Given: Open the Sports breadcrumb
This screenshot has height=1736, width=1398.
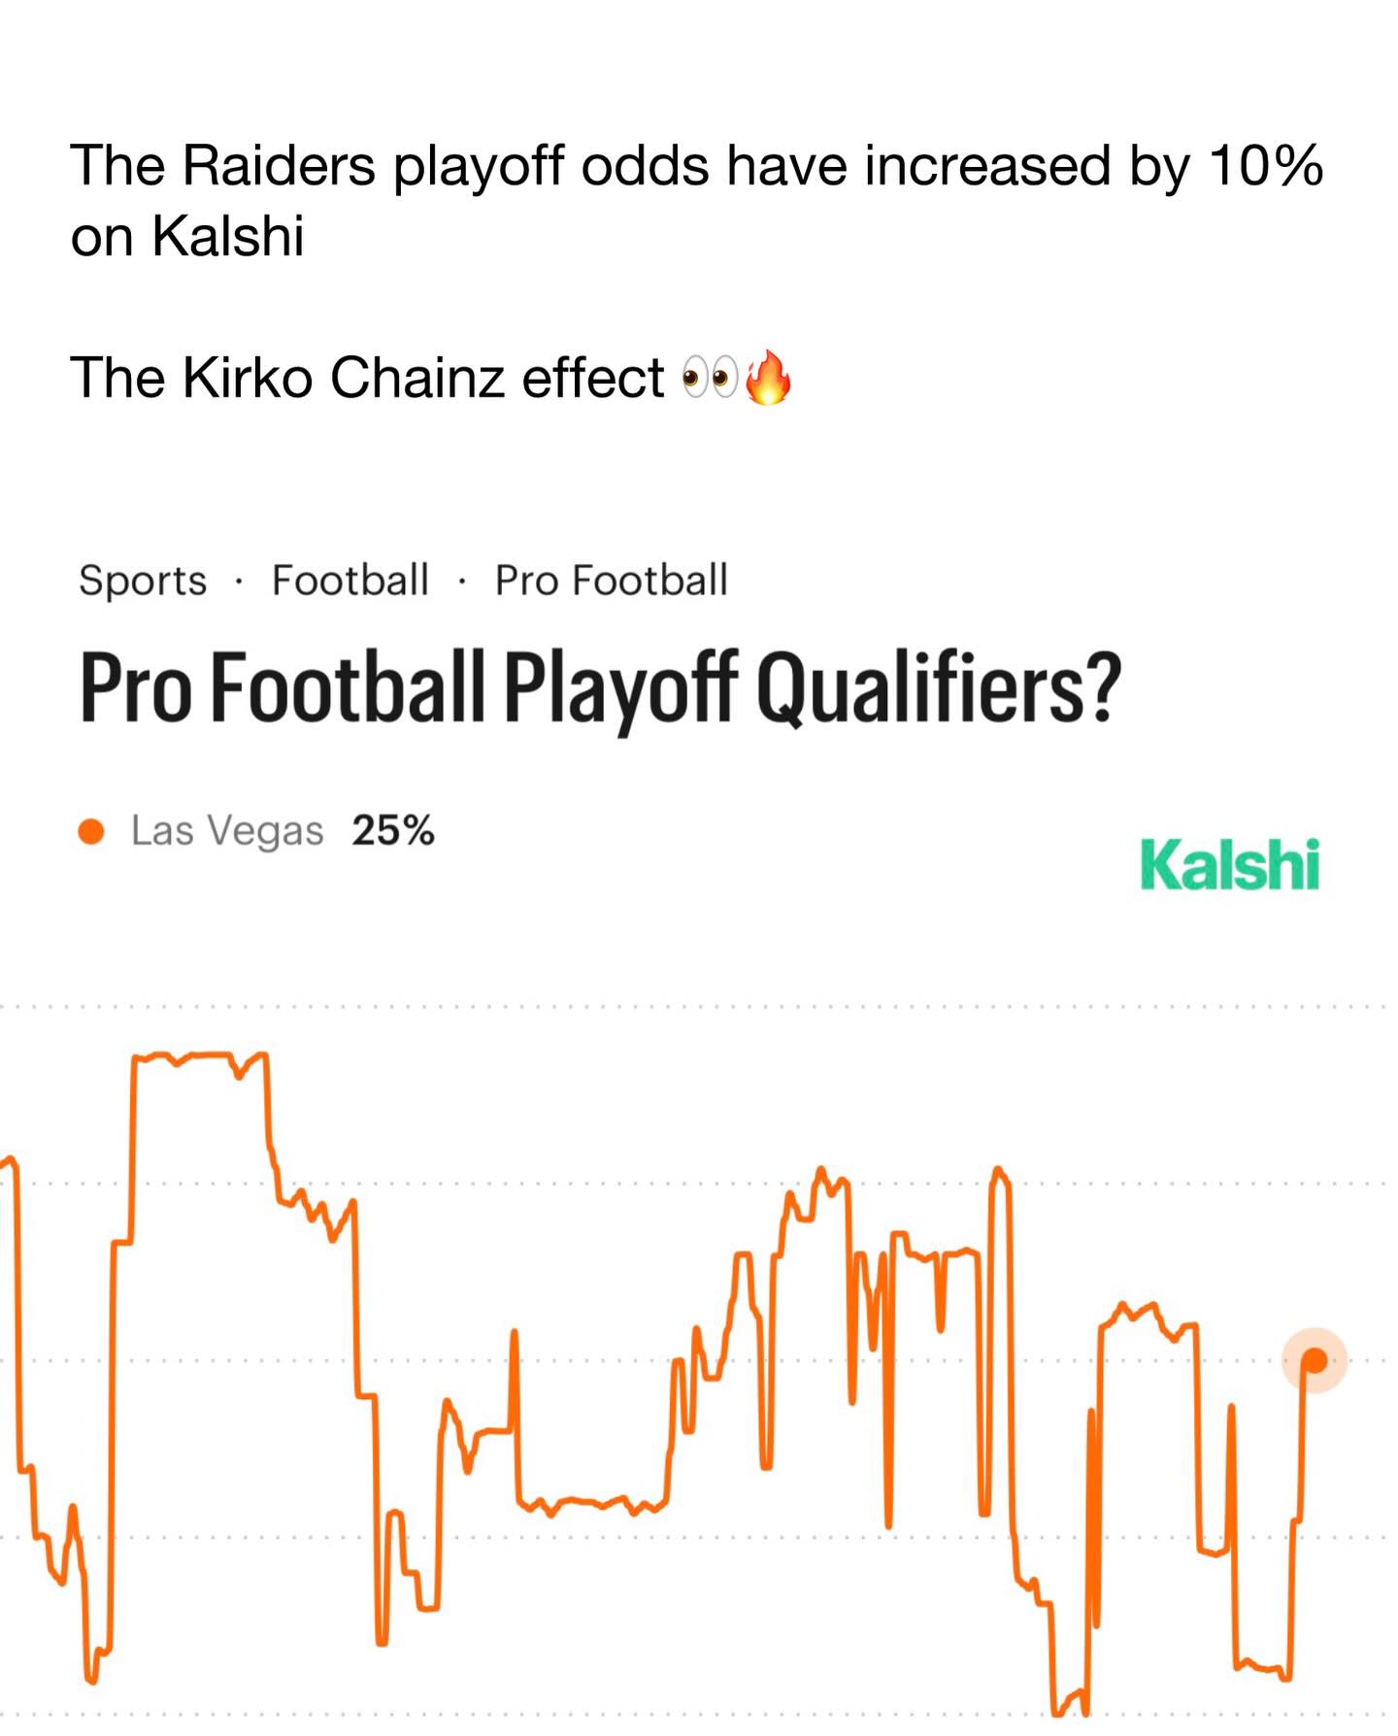Looking at the screenshot, I should click(143, 581).
